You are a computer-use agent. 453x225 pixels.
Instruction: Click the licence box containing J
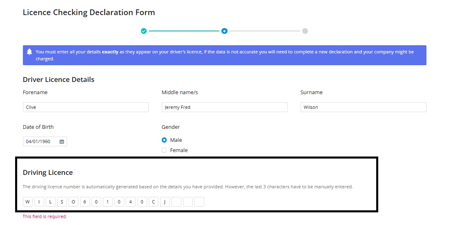point(165,202)
